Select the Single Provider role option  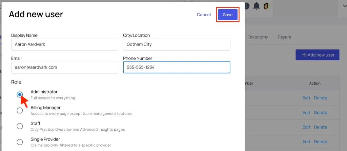pos(20,142)
